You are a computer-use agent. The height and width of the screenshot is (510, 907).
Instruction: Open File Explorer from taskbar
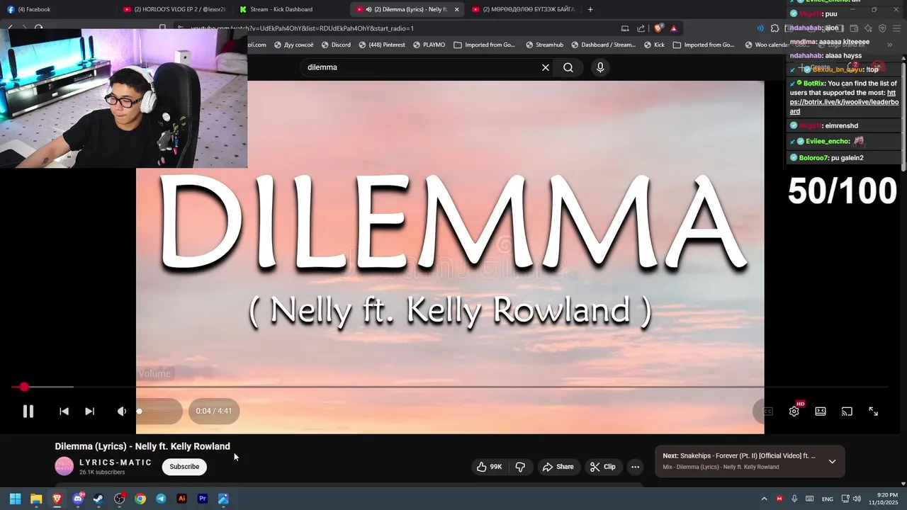(36, 499)
